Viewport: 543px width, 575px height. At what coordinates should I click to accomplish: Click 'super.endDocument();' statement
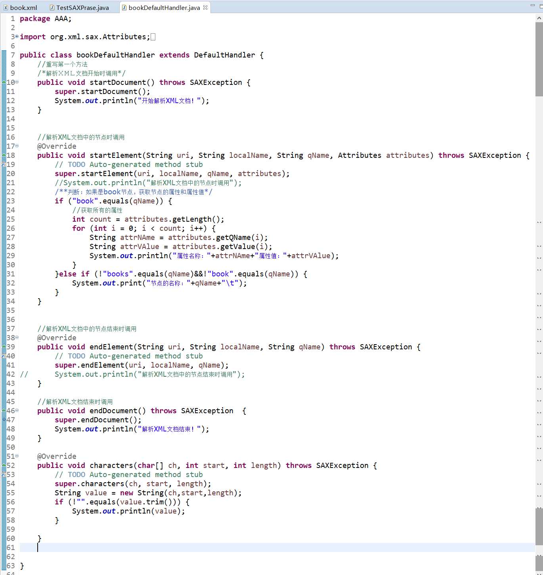pos(98,420)
